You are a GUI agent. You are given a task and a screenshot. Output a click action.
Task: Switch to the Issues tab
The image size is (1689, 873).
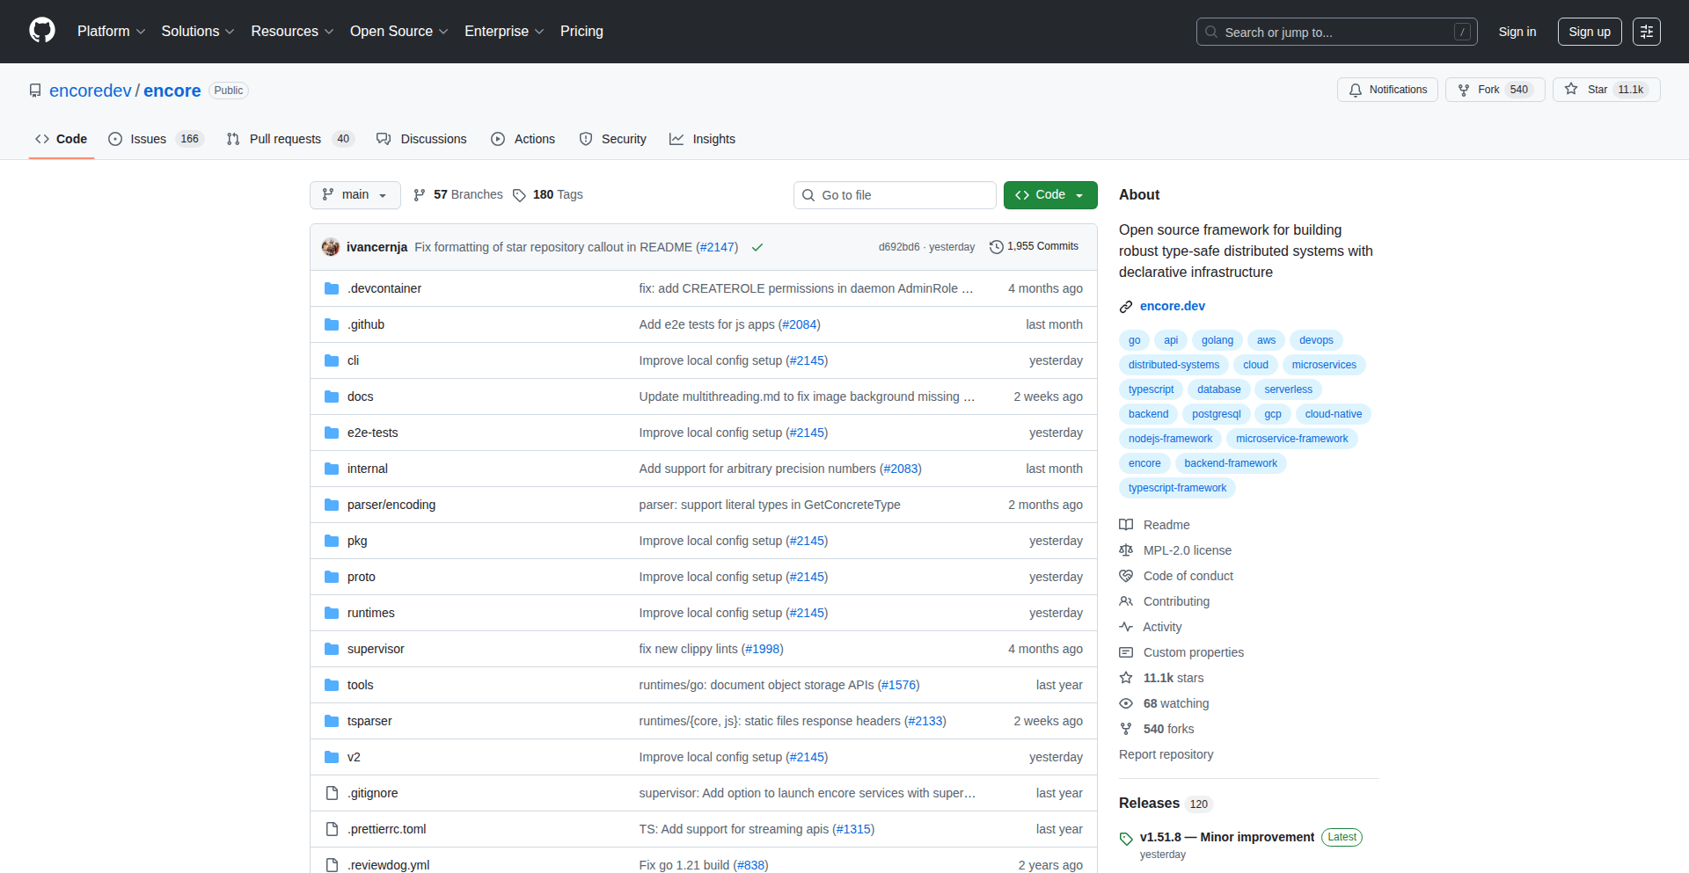[155, 139]
